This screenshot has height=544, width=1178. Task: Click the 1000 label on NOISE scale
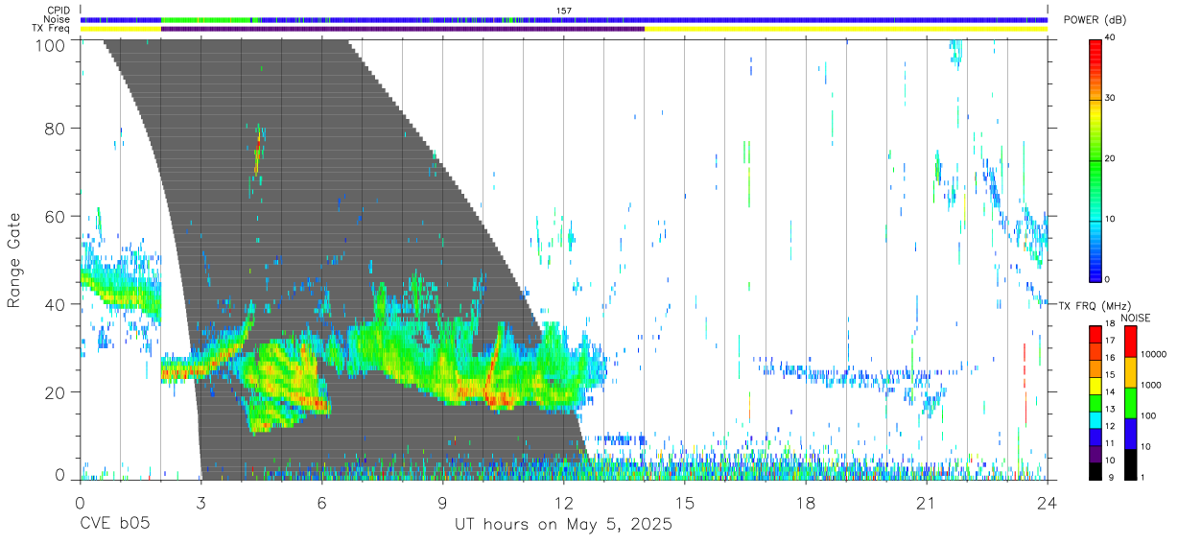coord(1149,385)
